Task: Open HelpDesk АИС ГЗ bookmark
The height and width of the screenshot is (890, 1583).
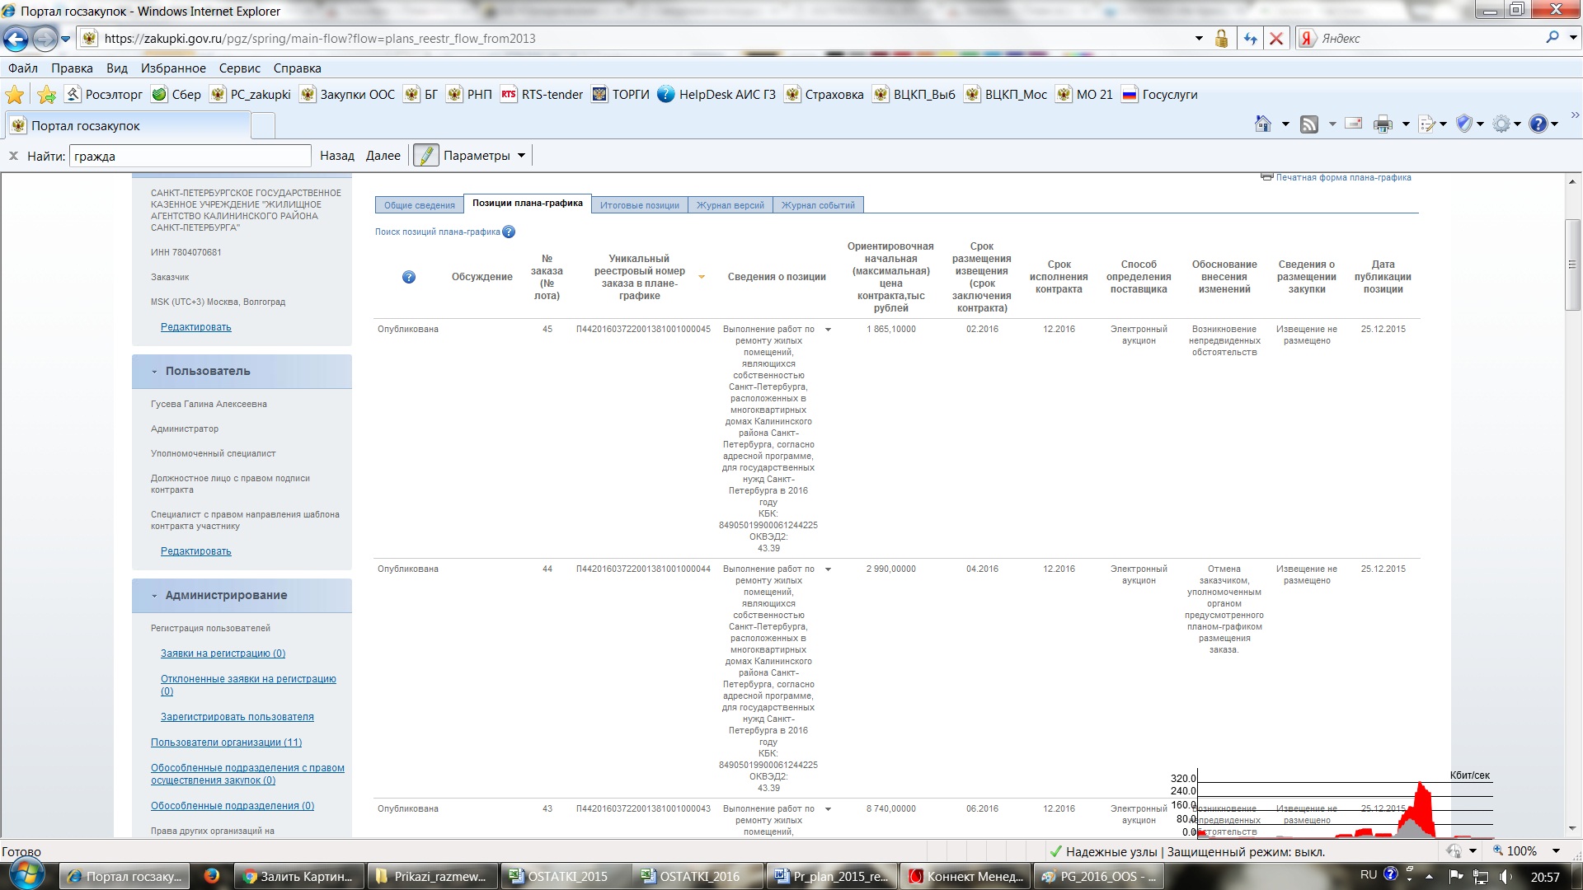Action: tap(716, 95)
